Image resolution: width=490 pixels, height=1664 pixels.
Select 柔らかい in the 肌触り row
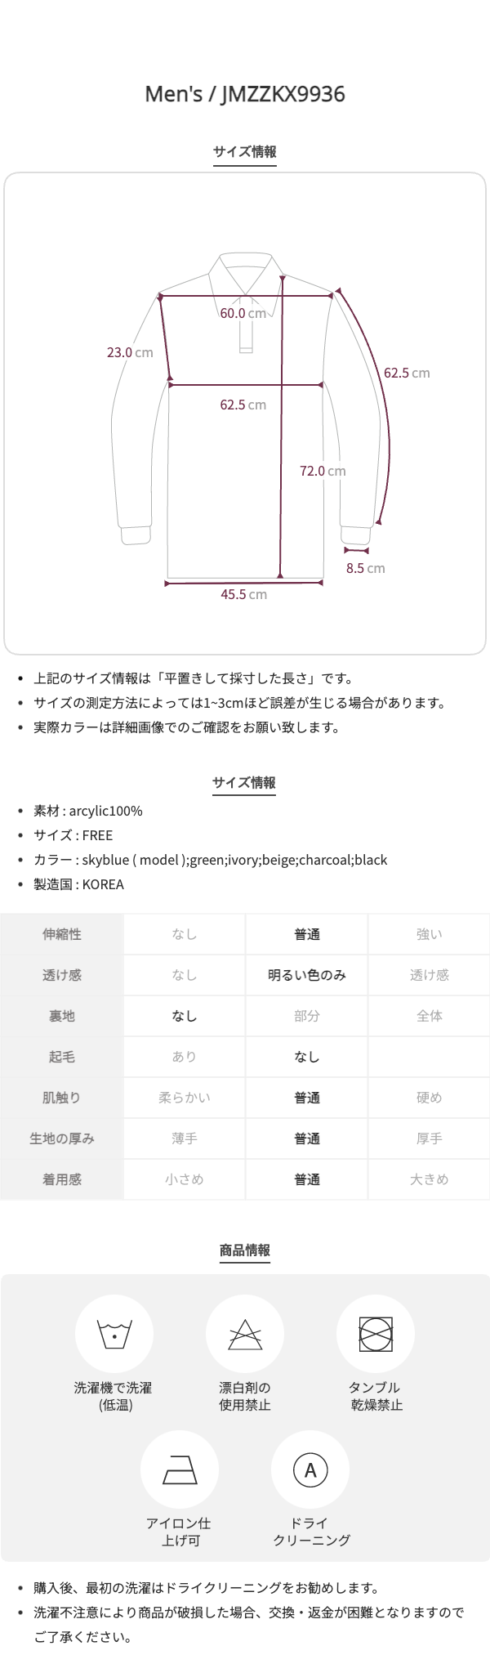185,1098
